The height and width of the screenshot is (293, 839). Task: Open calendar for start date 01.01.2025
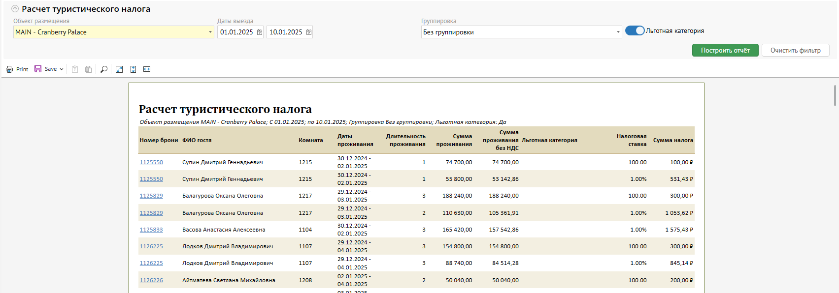point(260,32)
